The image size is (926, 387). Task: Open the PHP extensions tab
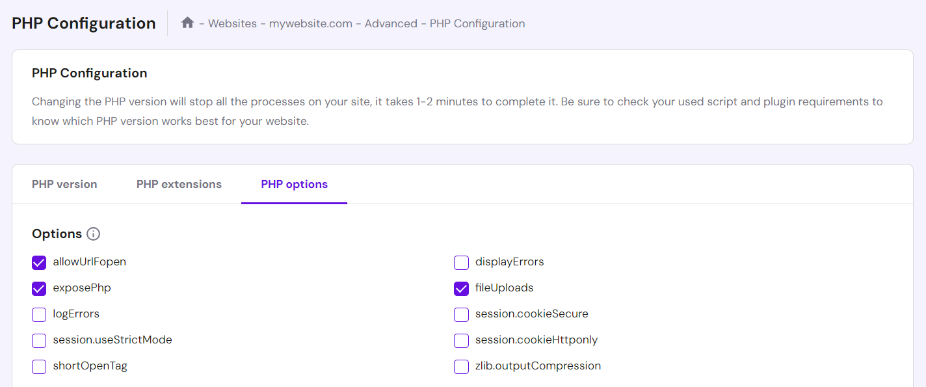179,184
